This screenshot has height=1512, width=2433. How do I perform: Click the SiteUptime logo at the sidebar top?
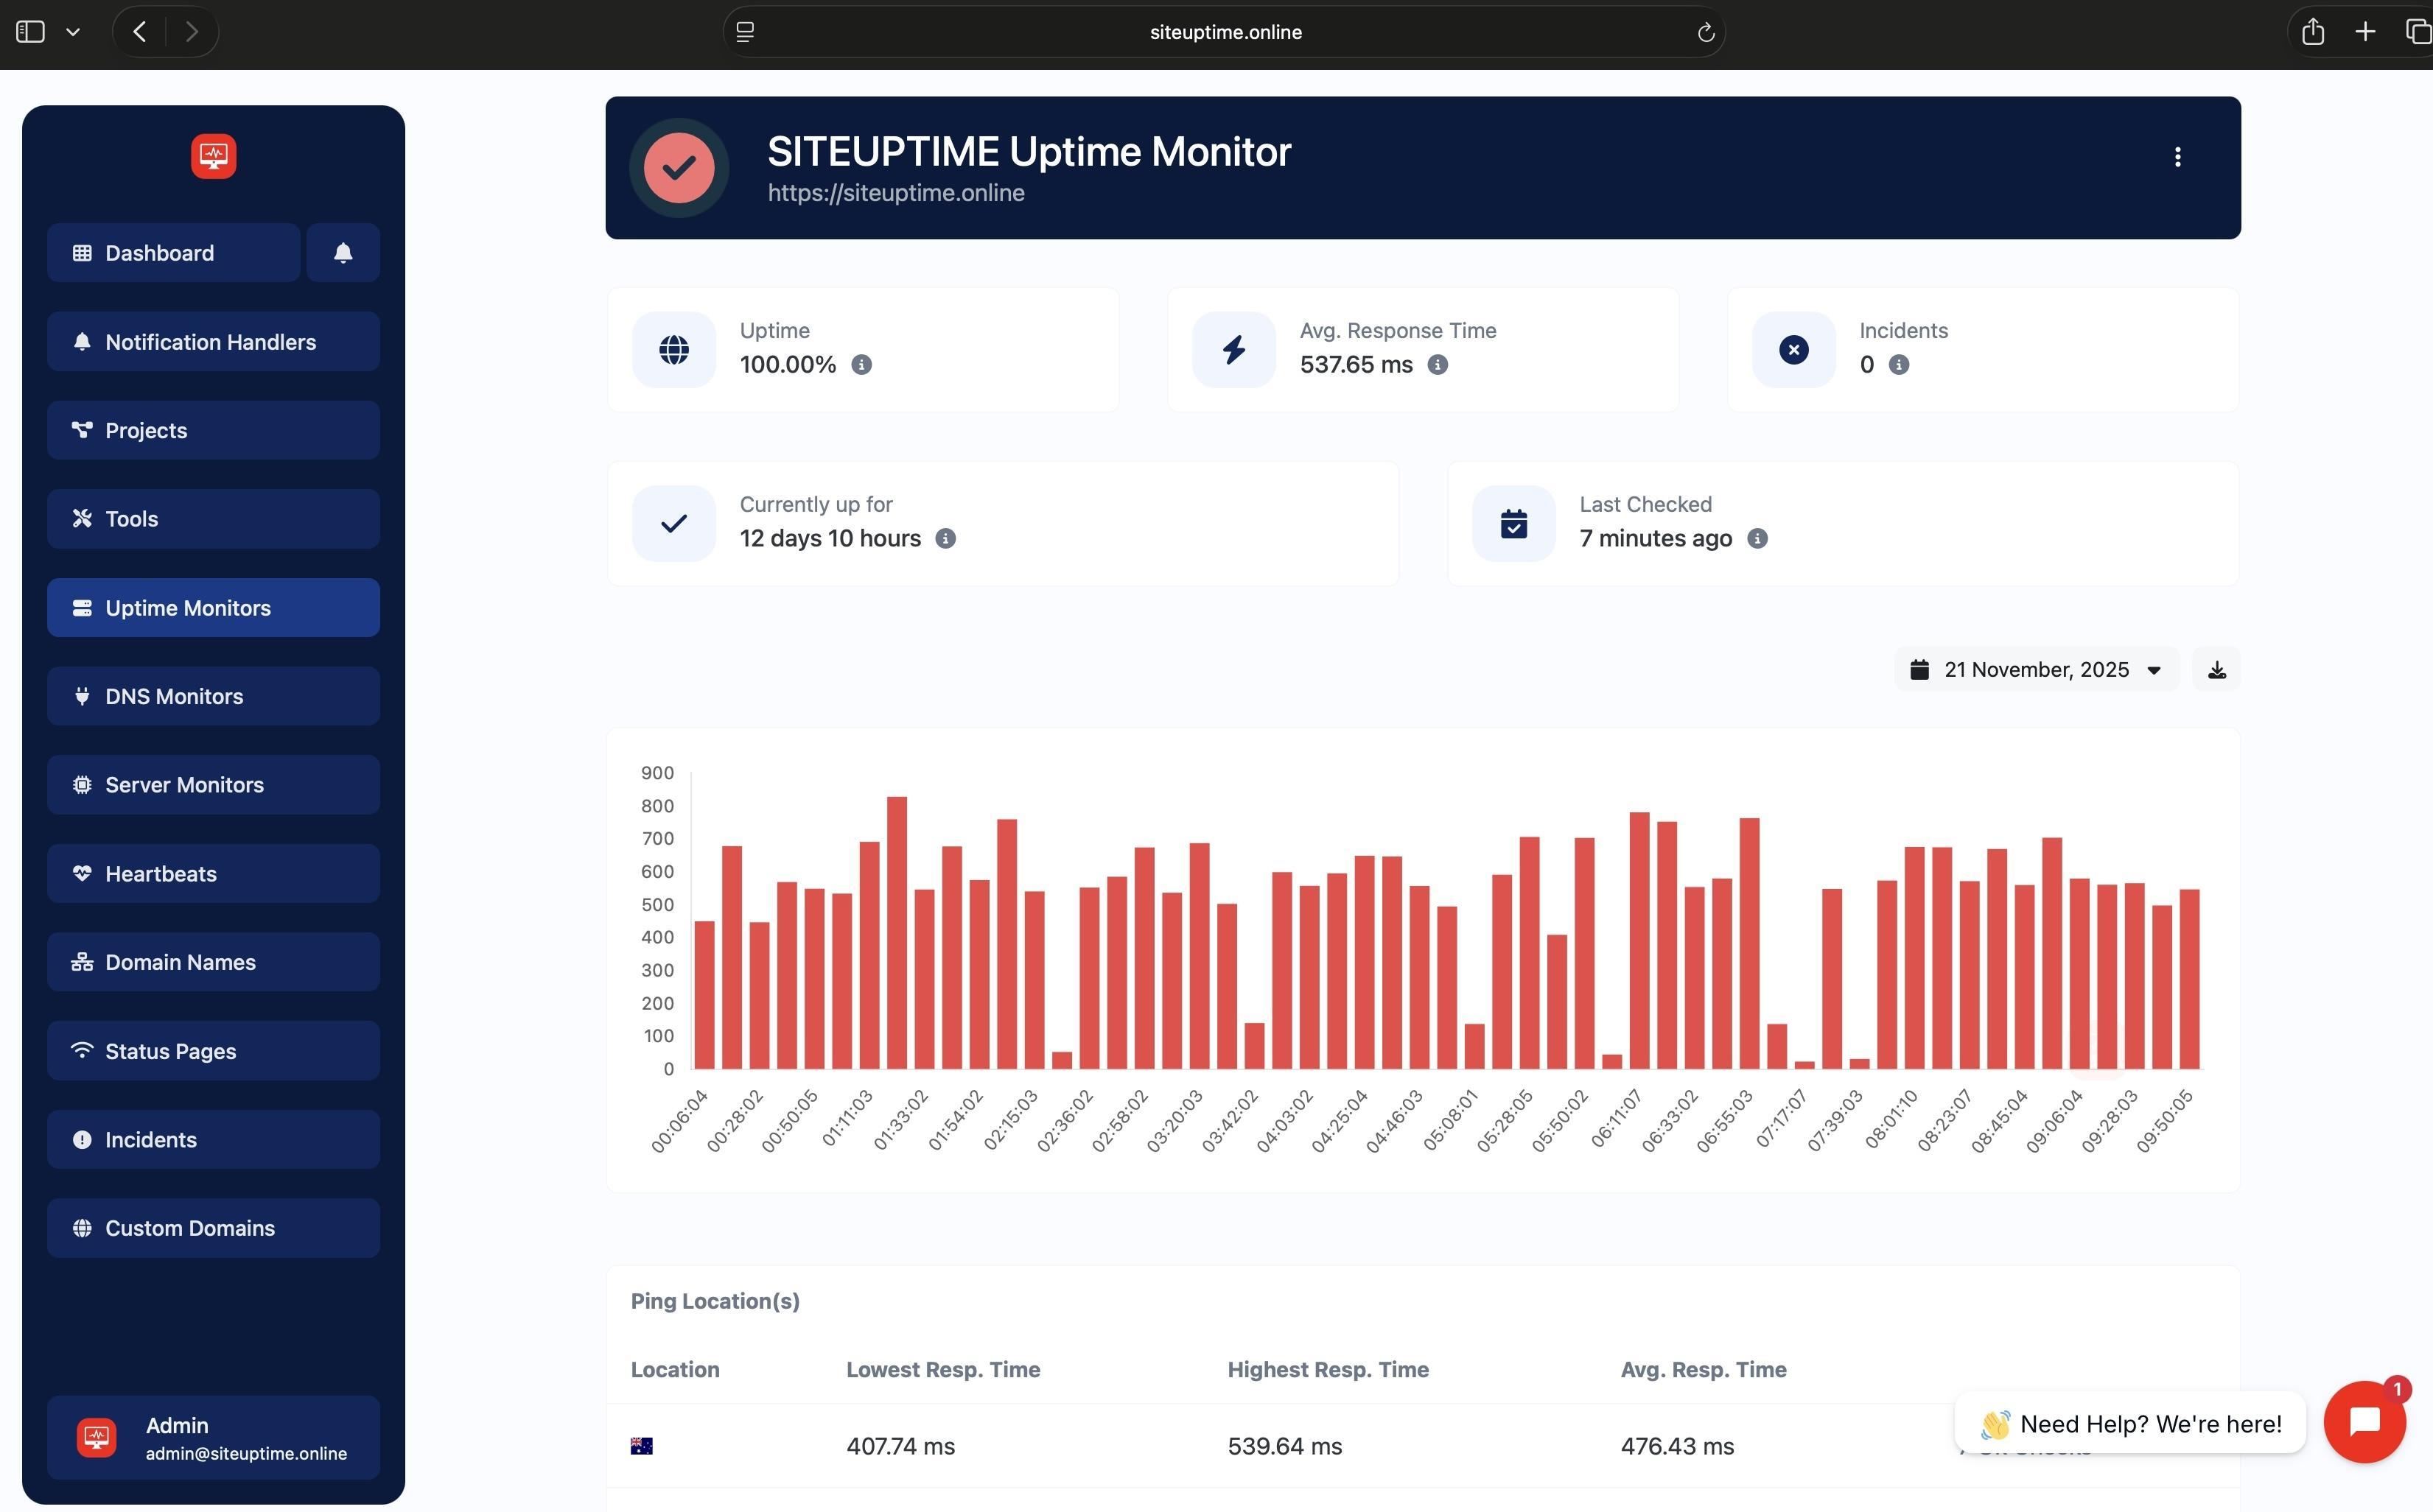(x=213, y=156)
